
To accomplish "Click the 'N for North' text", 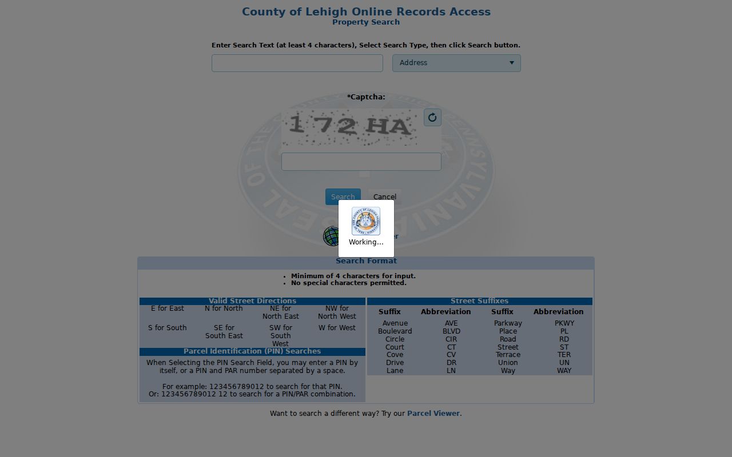I will click(224, 308).
